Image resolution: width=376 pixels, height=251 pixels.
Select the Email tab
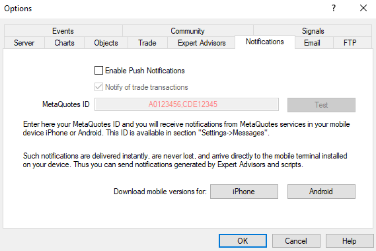coord(312,43)
